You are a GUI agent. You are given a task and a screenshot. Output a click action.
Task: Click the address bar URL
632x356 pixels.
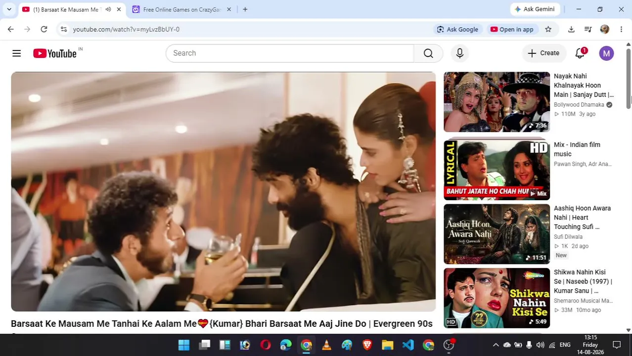tap(126, 29)
